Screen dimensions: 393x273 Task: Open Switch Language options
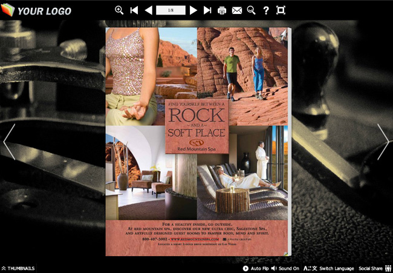328,269
